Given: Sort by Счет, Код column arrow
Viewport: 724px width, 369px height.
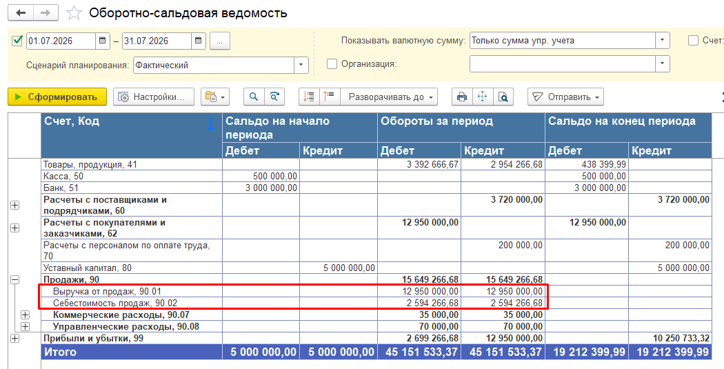Looking at the screenshot, I should pyautogui.click(x=211, y=123).
